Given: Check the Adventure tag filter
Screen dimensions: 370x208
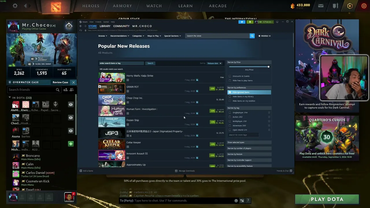Looking at the screenshot, I should point(230,126).
